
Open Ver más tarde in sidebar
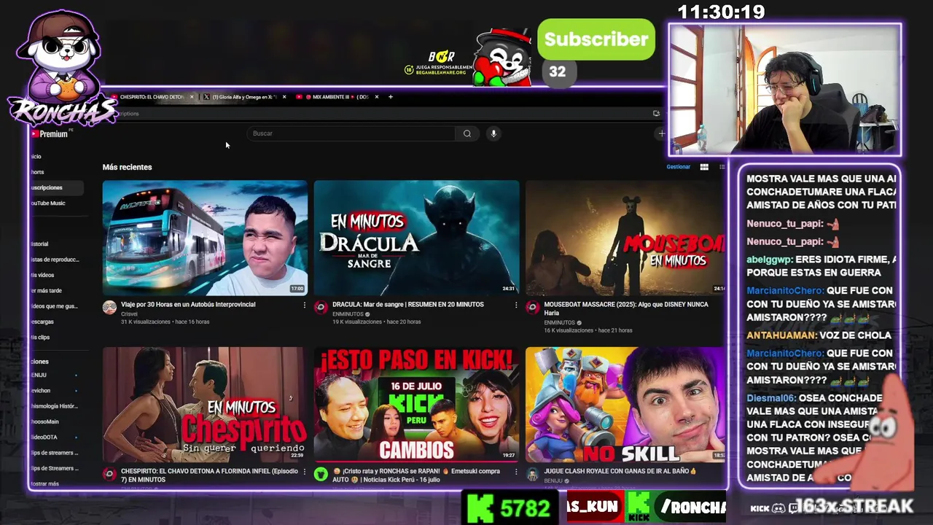[x=47, y=290]
